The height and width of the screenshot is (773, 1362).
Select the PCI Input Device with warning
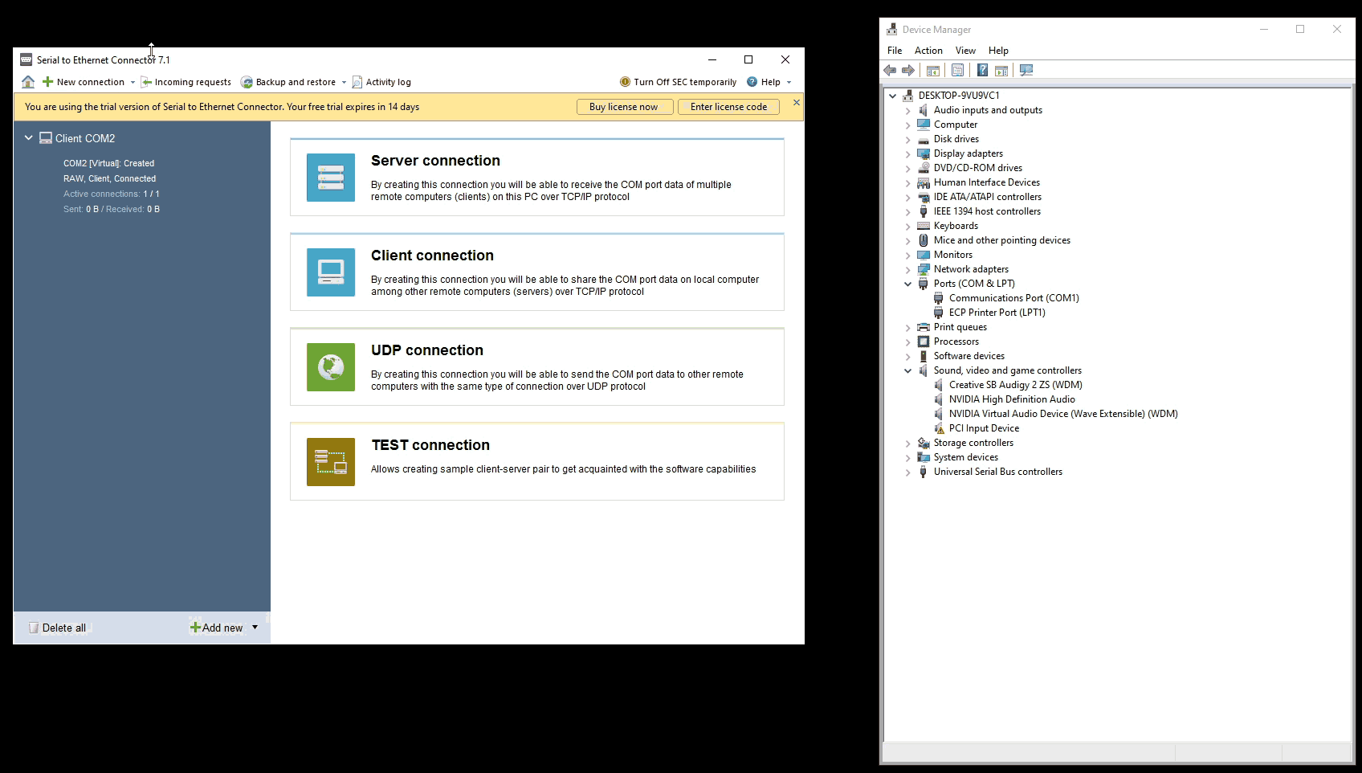(984, 428)
